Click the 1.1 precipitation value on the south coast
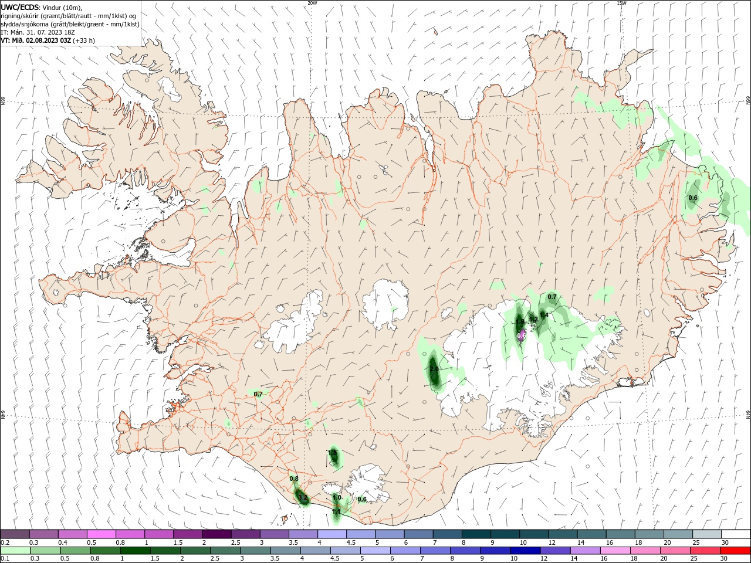This screenshot has height=563, width=751. click(336, 511)
